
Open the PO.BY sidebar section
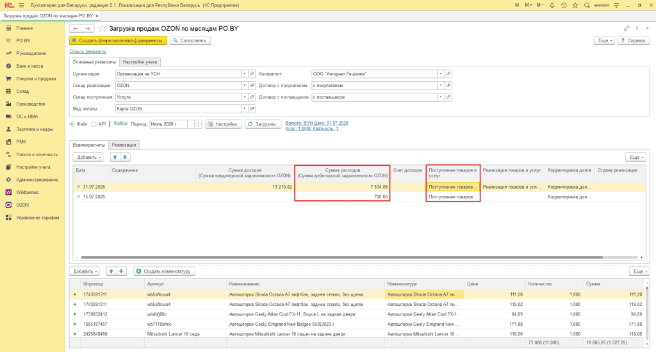click(24, 40)
